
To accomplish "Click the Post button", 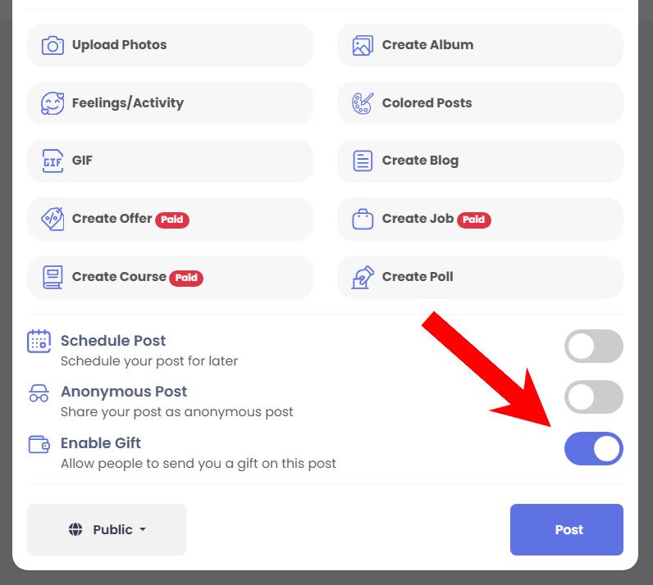I will point(566,529).
